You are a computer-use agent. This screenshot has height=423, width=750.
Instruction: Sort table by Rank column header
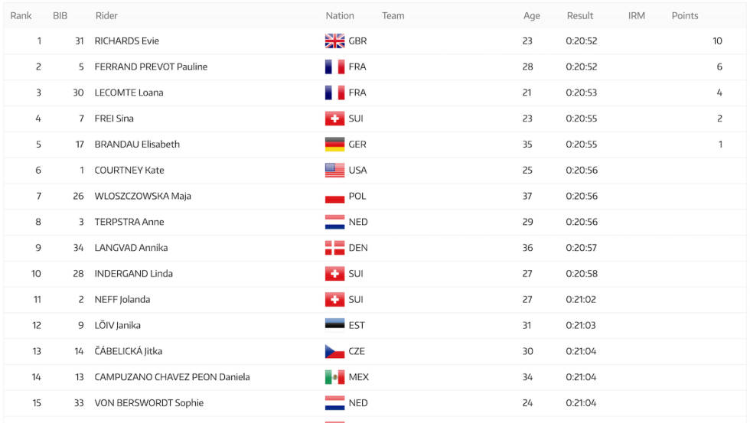point(21,16)
